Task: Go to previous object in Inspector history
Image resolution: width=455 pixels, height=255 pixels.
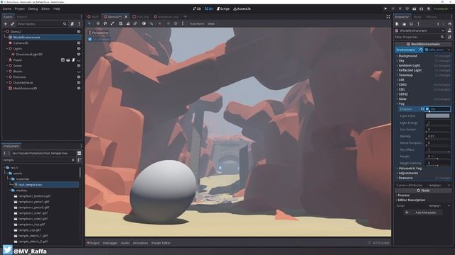Action: coord(438,24)
